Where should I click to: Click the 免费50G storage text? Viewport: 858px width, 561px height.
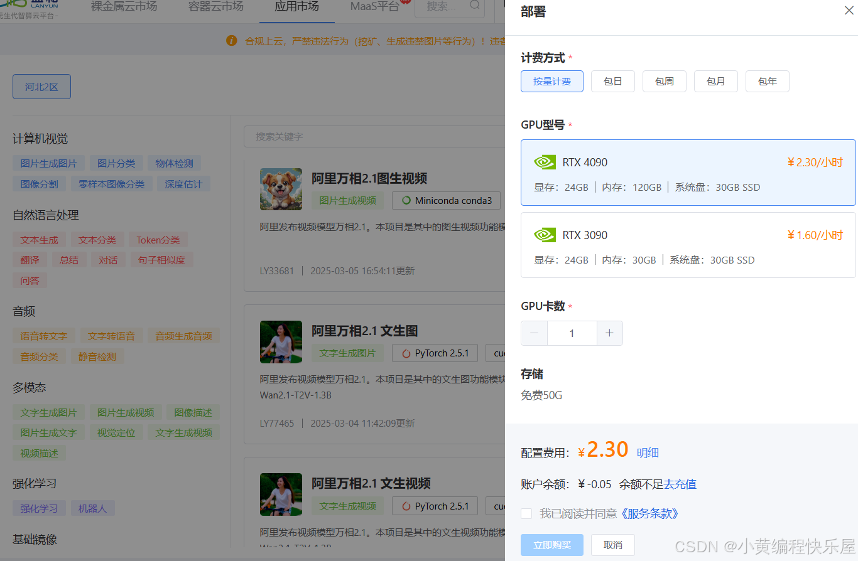[x=541, y=395]
